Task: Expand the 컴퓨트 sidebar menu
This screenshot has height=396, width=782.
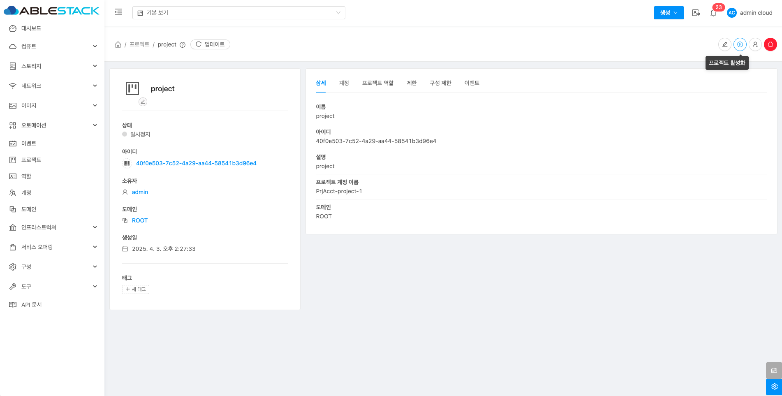Action: 53,46
